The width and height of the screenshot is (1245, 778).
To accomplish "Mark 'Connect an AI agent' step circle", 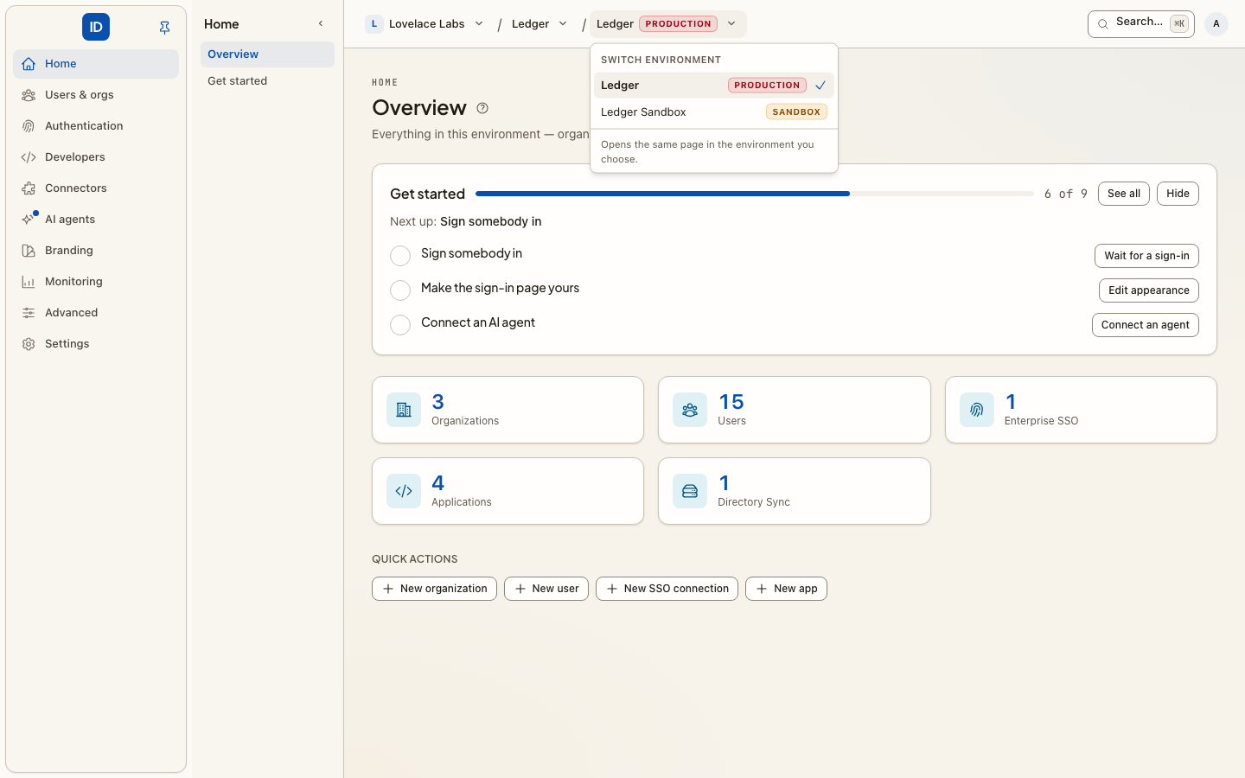I will 400,325.
